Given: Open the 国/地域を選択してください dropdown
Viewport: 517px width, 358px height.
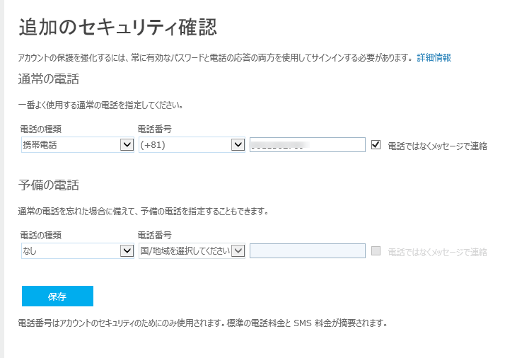Looking at the screenshot, I should [x=192, y=250].
